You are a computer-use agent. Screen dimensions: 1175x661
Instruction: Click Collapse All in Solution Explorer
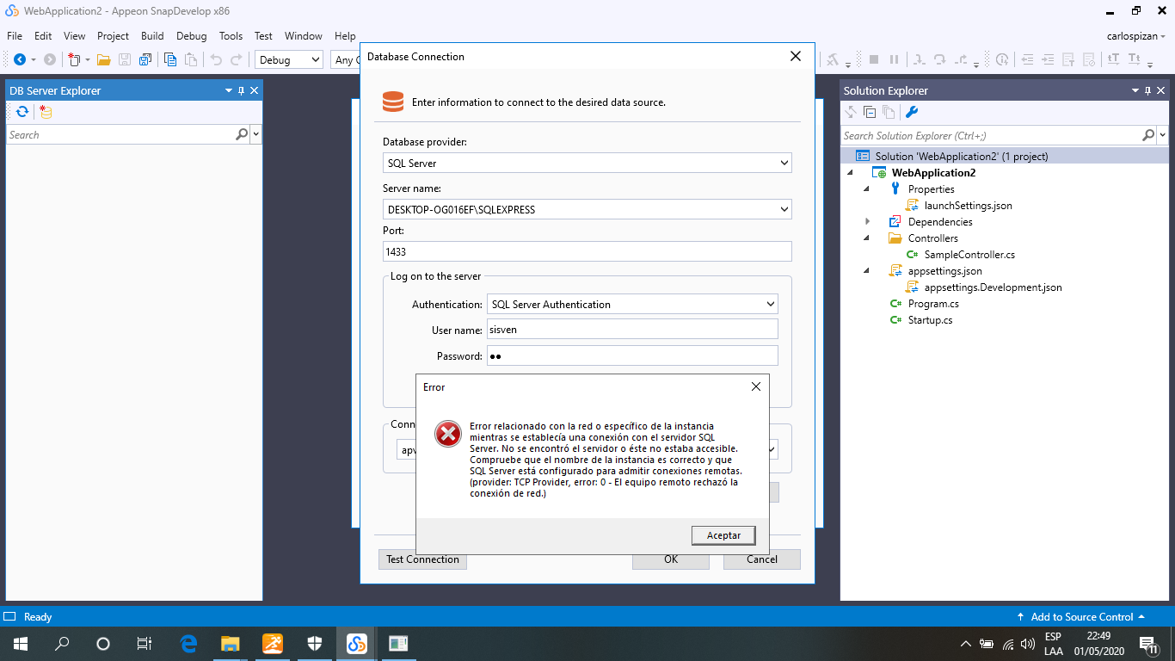(x=870, y=112)
